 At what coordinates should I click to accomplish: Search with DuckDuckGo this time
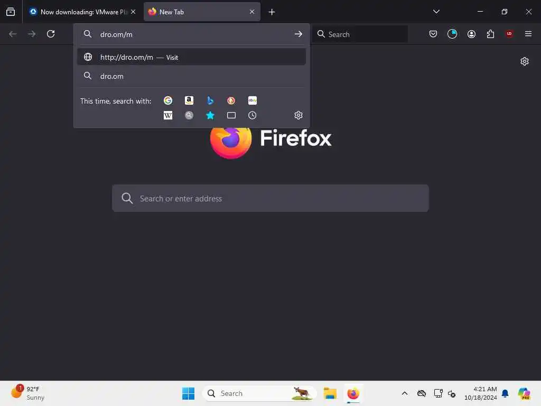[231, 100]
